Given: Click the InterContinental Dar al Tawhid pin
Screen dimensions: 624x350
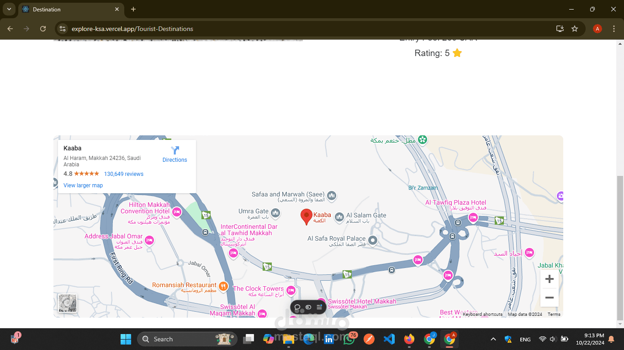Looking at the screenshot, I should (x=233, y=253).
